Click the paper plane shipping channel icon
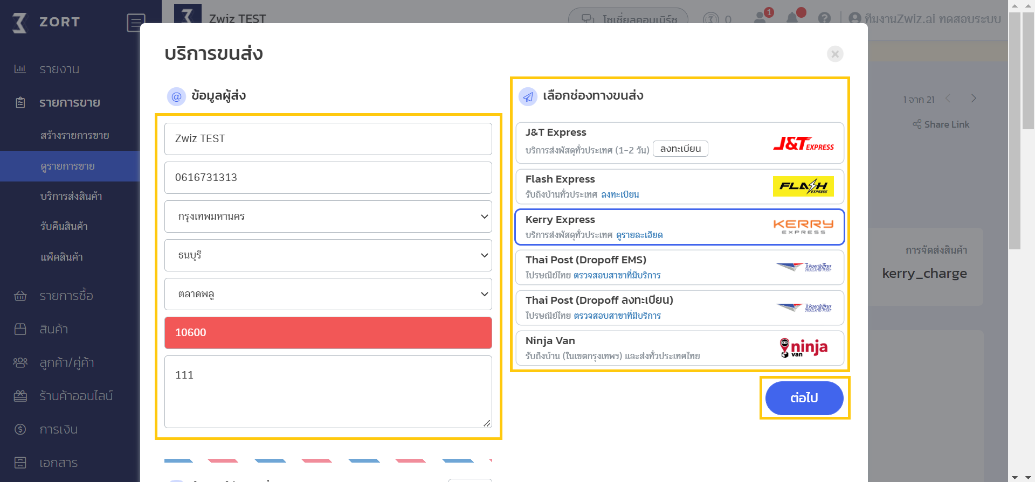This screenshot has height=482, width=1035. pyautogui.click(x=528, y=97)
